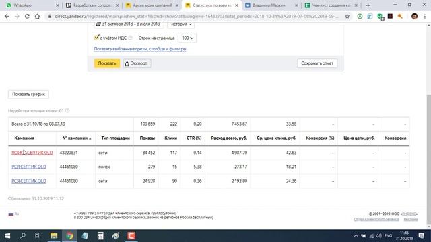Open Строк на странице 100 dropdown
Image resolution: width=431 pixels, height=242 pixels.
click(x=187, y=38)
